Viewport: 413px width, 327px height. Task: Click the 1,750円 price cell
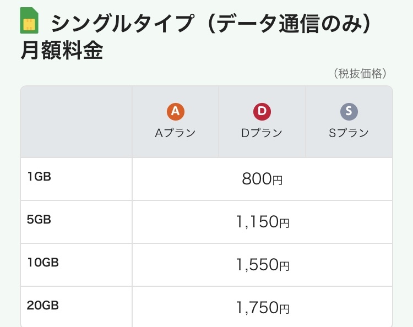click(262, 308)
